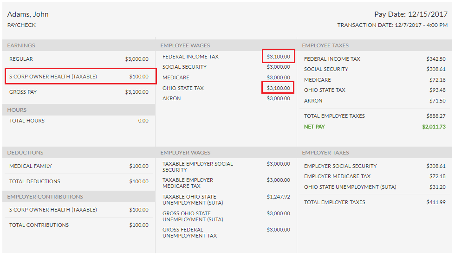Select Taxable Ohio State Unemployment amount $1,247.92
455x257 pixels.
pos(278,197)
